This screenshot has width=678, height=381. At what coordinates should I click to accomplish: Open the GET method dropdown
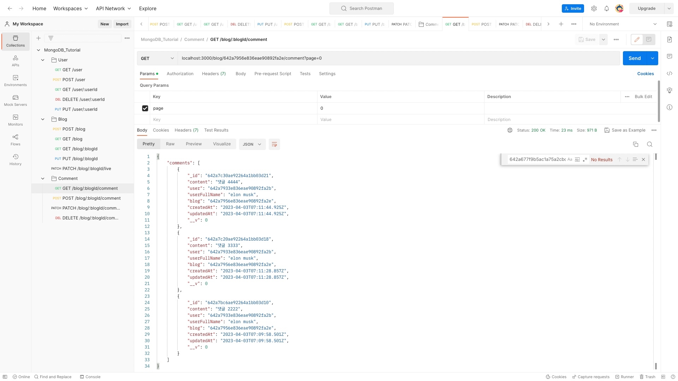[x=157, y=58]
